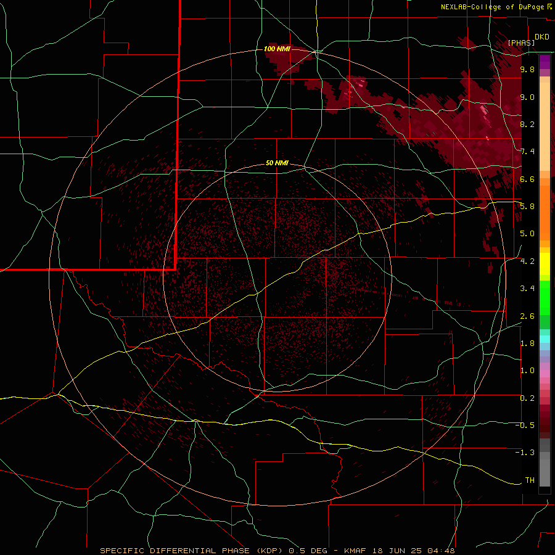Screen dimensions: 555x555
Task: Select the 8.2 scale value
Action: coord(527,124)
